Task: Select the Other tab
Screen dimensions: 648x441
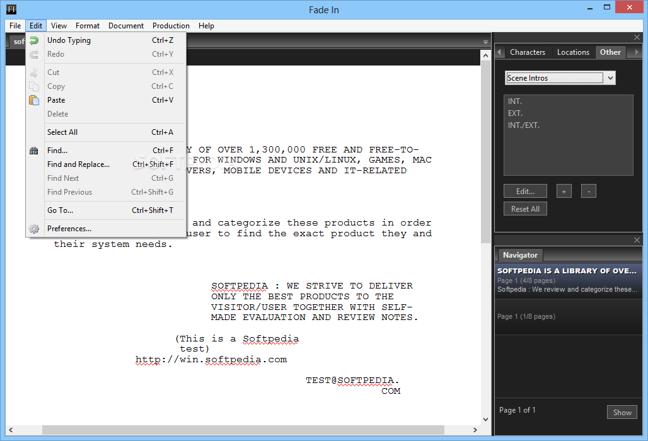Action: [x=610, y=52]
